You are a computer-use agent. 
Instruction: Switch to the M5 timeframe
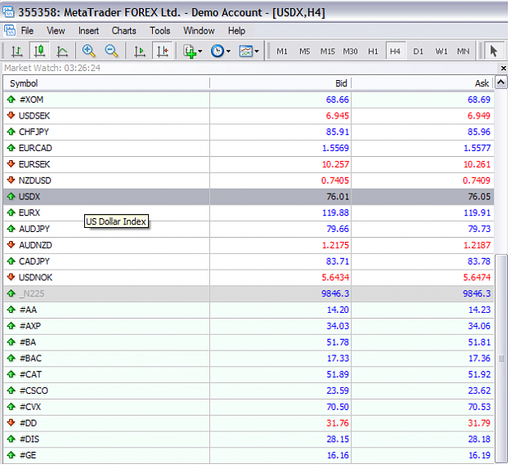(x=305, y=51)
